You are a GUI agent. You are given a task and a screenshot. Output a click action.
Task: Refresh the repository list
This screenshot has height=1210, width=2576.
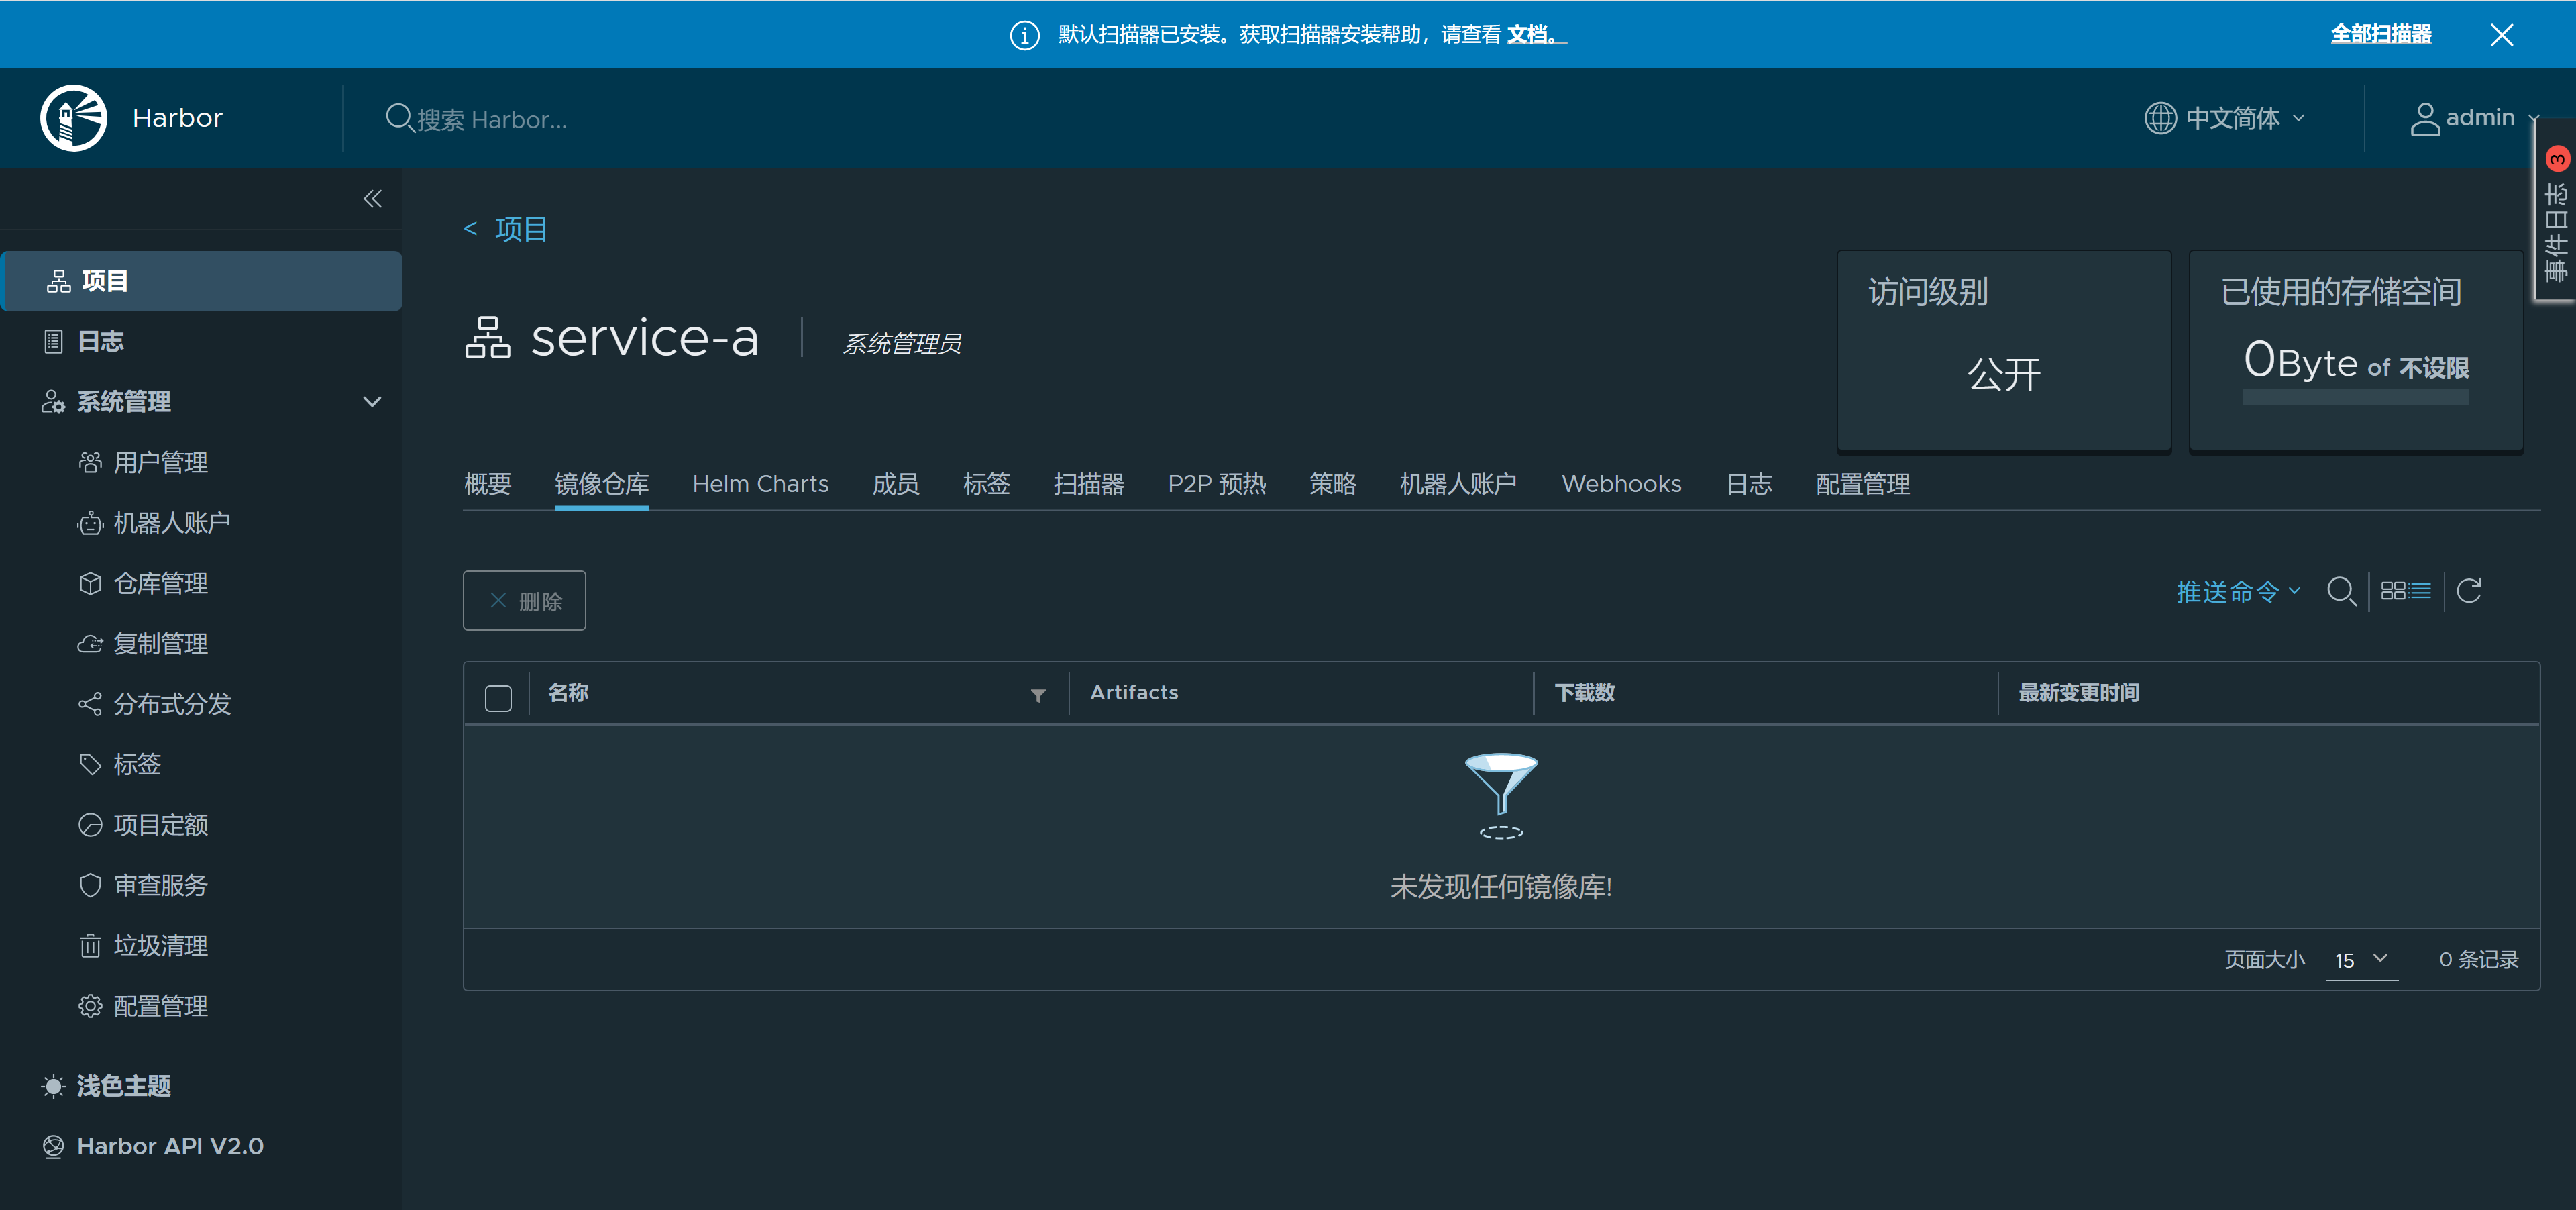(x=2468, y=591)
